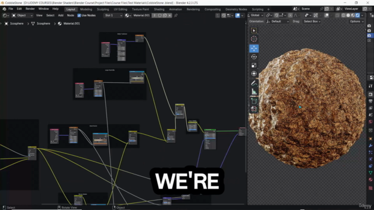Switch viewport to Solid shading
This screenshot has height=210, width=374.
pyautogui.click(x=348, y=16)
